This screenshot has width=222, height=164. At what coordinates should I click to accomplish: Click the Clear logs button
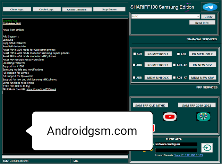pyautogui.click(x=17, y=9)
